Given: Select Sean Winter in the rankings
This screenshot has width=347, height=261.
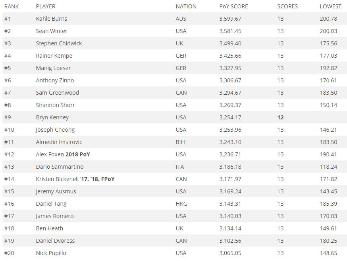Looking at the screenshot, I should pyautogui.click(x=52, y=31).
